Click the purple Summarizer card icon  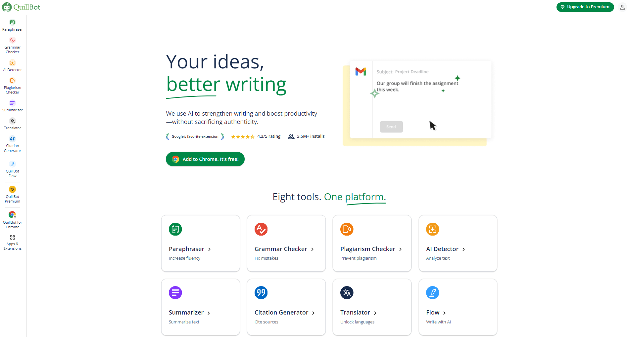click(175, 292)
